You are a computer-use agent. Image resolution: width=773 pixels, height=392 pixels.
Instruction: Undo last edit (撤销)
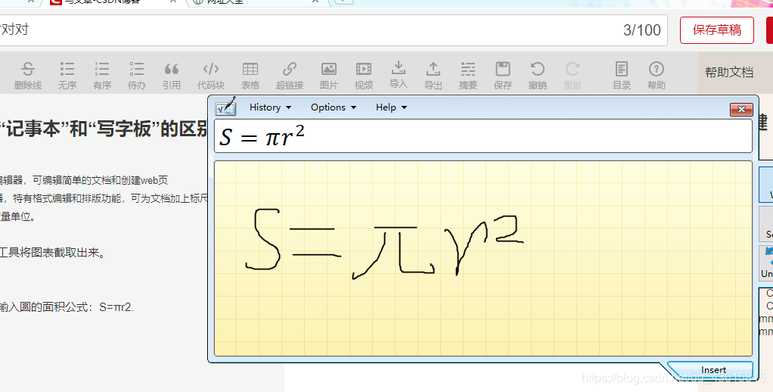(x=537, y=75)
